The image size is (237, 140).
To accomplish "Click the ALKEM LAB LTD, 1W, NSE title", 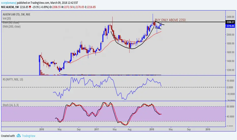I will coord(17,14).
